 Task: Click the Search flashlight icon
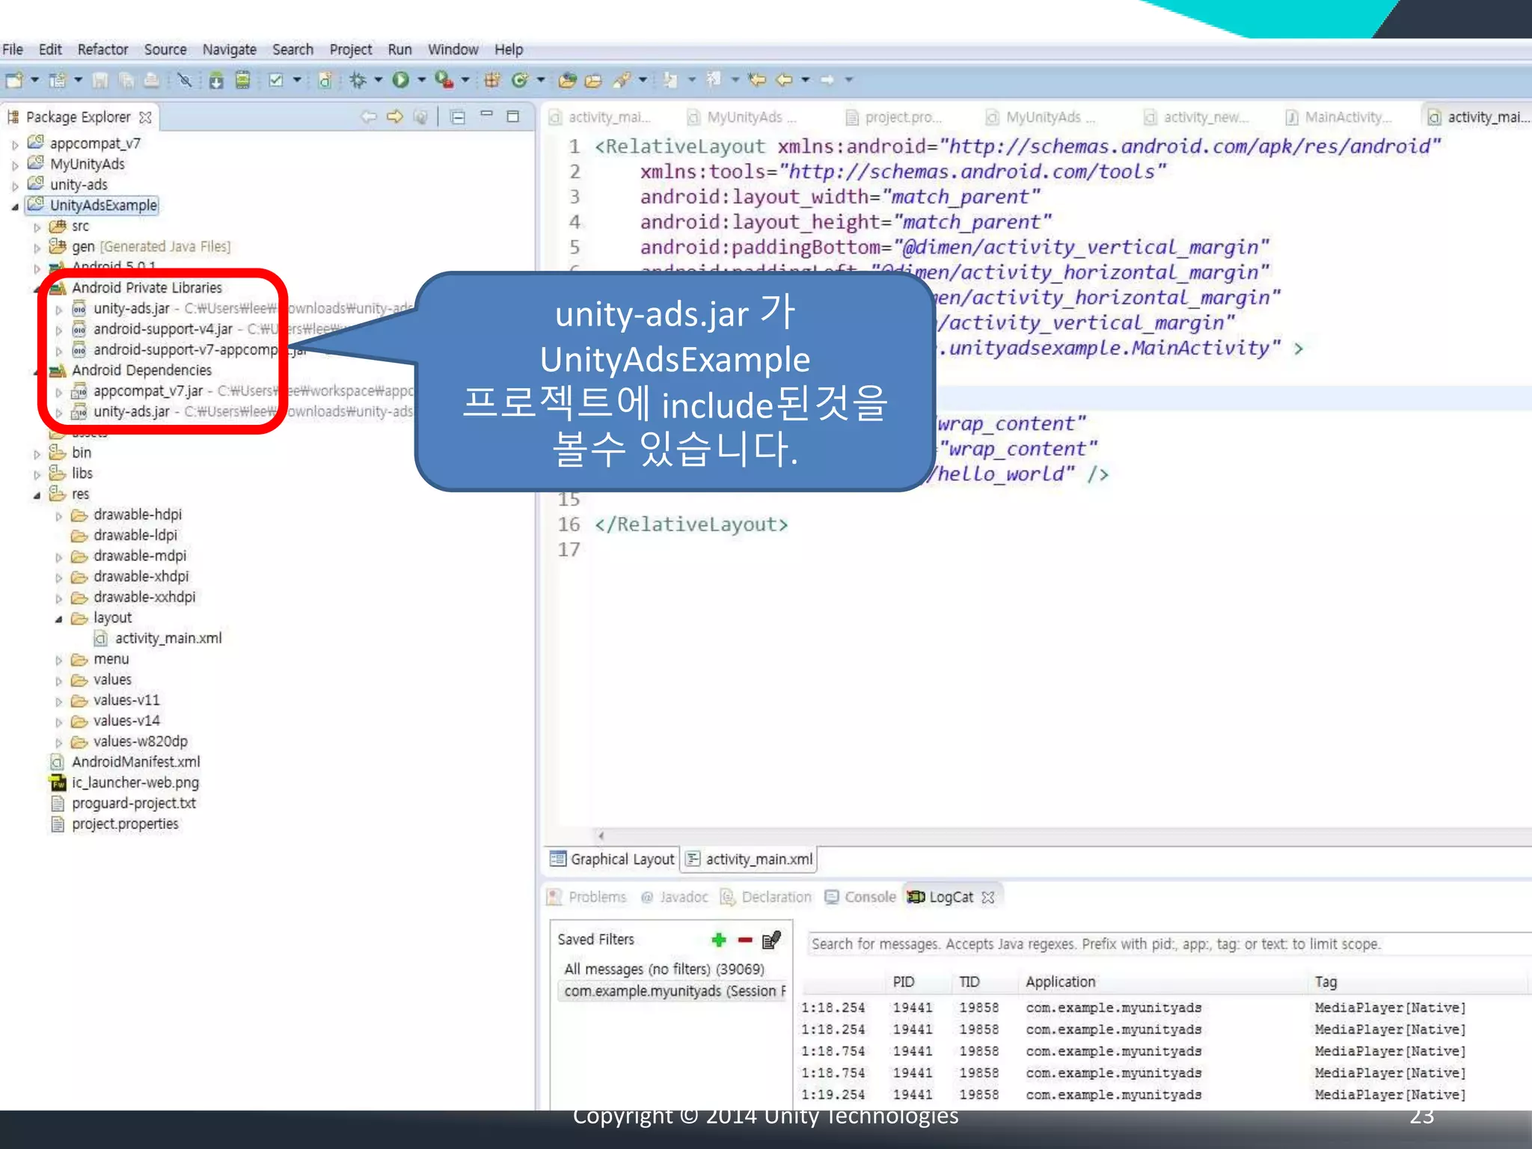(622, 79)
